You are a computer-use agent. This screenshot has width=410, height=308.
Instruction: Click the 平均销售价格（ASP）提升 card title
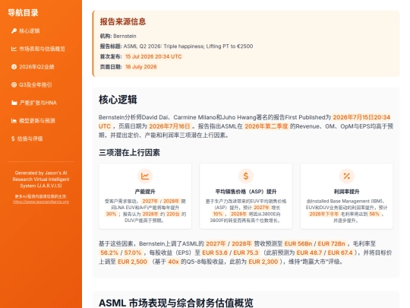pos(246,192)
